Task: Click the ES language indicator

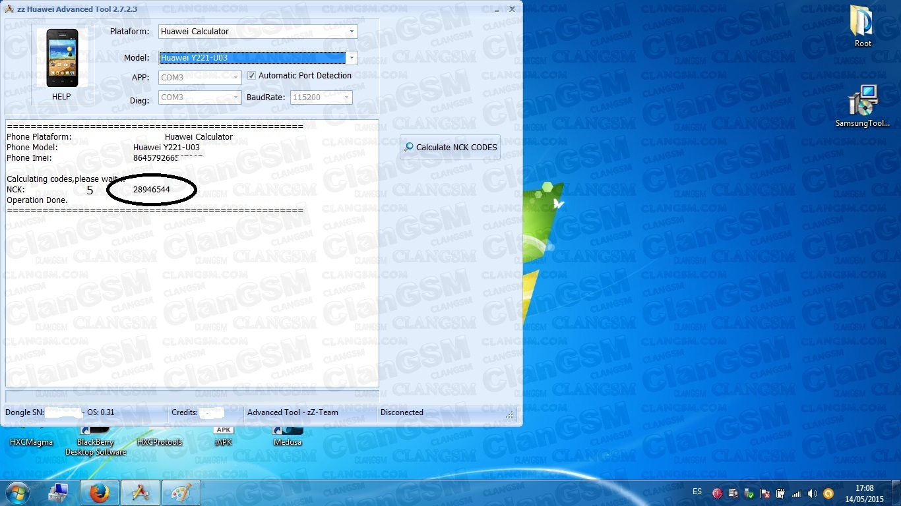Action: (x=697, y=492)
